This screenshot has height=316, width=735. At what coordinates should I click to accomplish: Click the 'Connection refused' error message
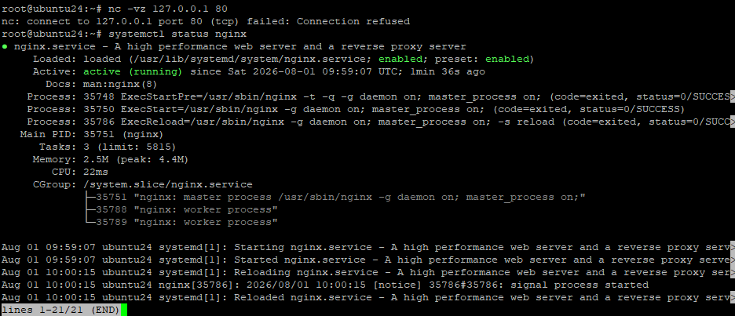[353, 21]
